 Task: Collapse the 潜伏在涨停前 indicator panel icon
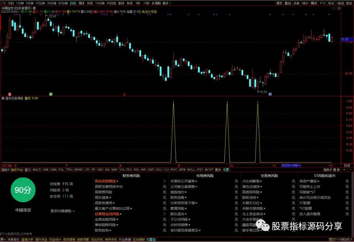point(3,98)
